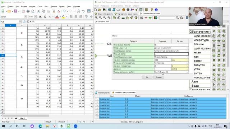Click the search magnifier next to search field
Image resolution: width=230 pixels, height=129 pixels.
178,18
